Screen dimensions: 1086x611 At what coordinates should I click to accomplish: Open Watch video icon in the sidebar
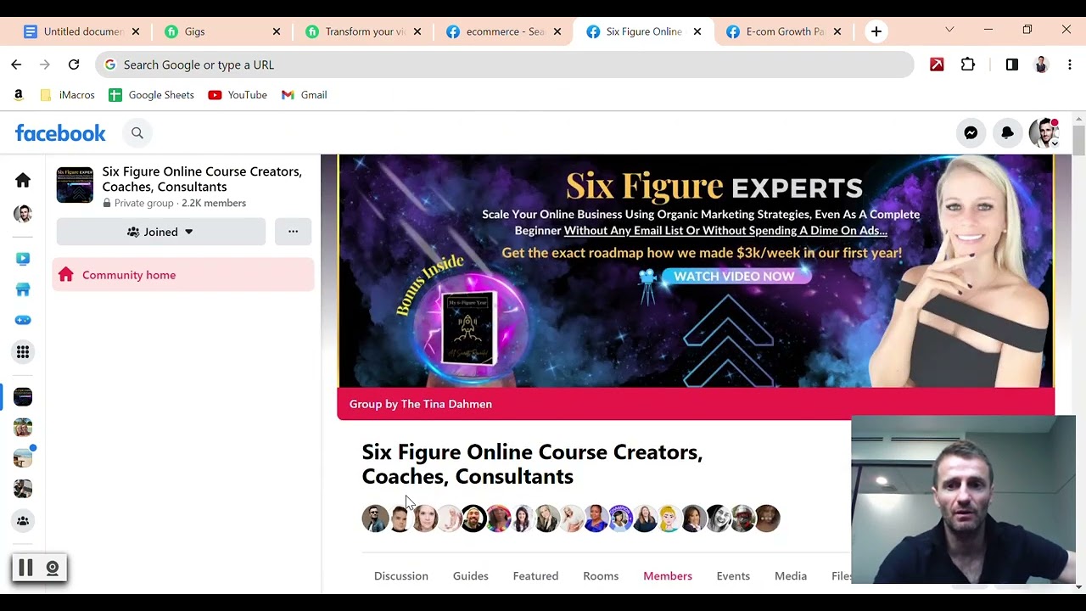(23, 259)
